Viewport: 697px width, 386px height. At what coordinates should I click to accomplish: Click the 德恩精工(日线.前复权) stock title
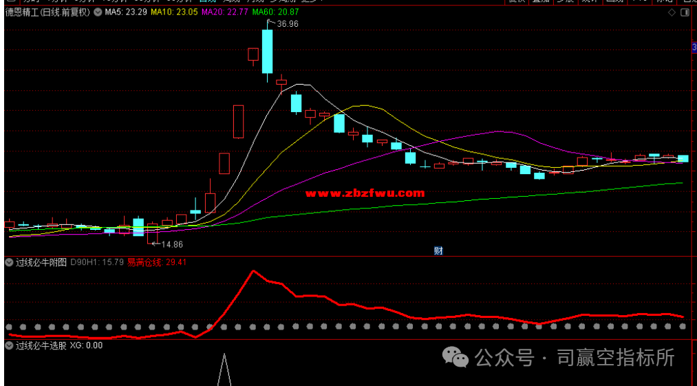click(47, 13)
